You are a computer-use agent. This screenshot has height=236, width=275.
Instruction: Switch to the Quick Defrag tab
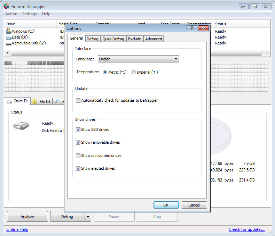(113, 39)
